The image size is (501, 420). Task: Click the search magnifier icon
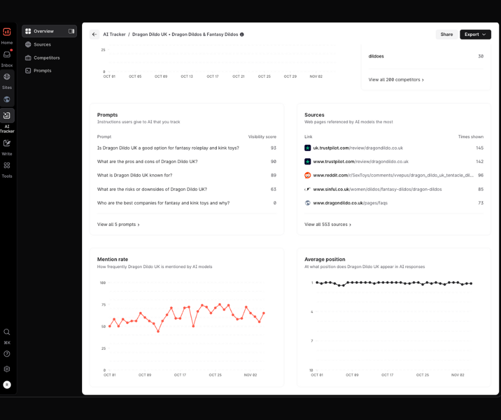(7, 332)
